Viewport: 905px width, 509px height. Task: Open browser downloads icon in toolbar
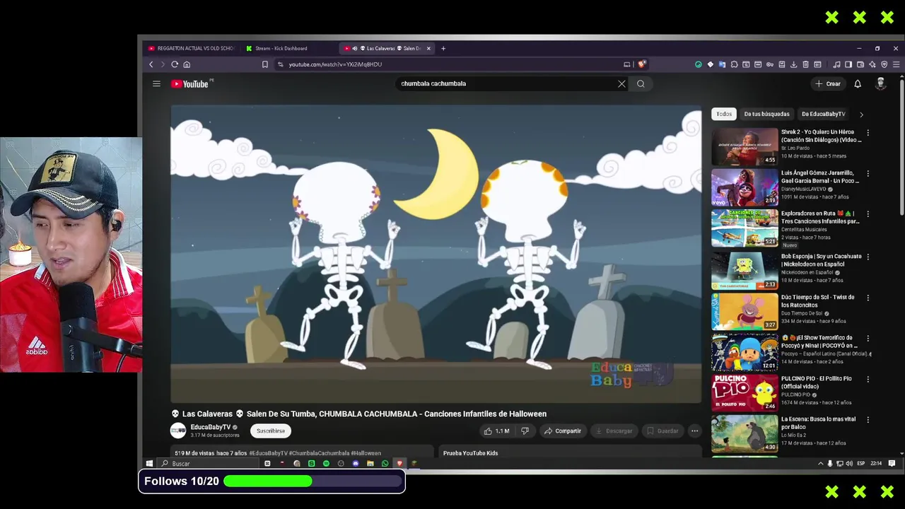pyautogui.click(x=793, y=64)
